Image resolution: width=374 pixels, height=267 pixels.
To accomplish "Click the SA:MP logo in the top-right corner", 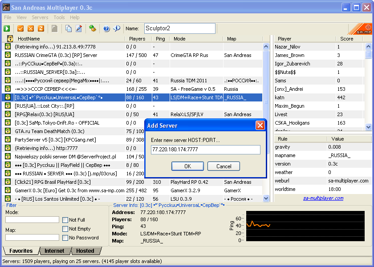I will pos(360,29).
